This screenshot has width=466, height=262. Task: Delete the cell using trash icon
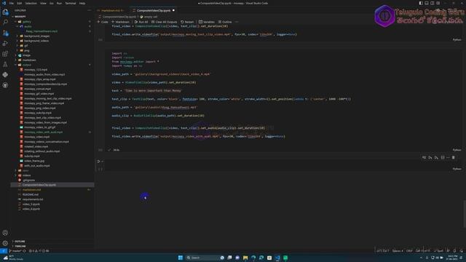453,157
